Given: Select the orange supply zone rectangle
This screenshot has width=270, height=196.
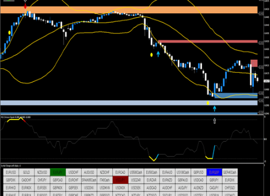Looking at the screenshot, I should coord(129,10).
